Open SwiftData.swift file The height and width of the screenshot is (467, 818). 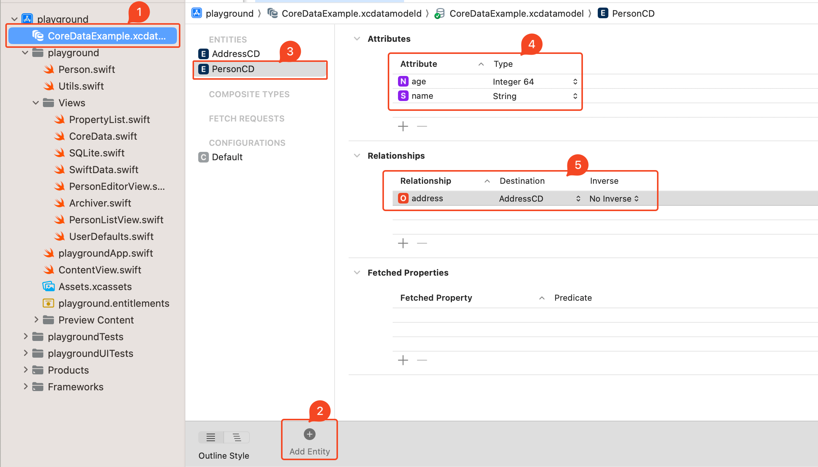pyautogui.click(x=104, y=170)
